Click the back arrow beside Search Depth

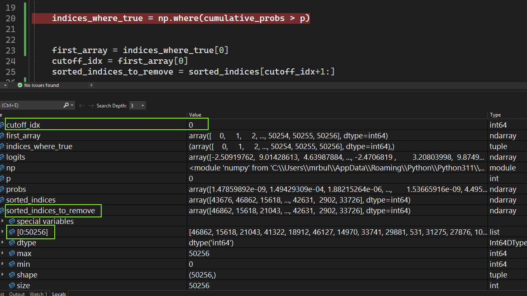coord(81,106)
